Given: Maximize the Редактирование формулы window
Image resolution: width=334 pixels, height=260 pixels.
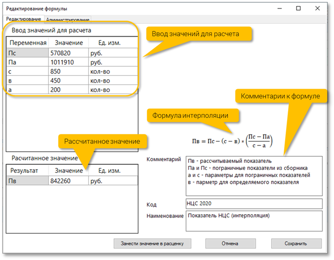Looking at the screenshot, I should tap(299, 8).
